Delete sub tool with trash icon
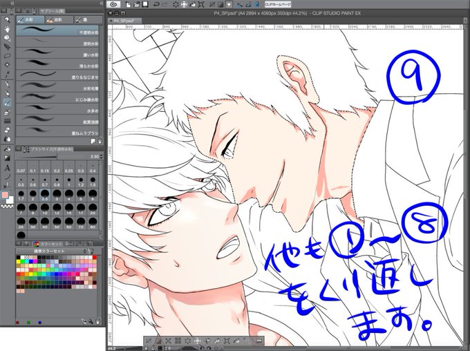The image size is (470, 351). 100,141
